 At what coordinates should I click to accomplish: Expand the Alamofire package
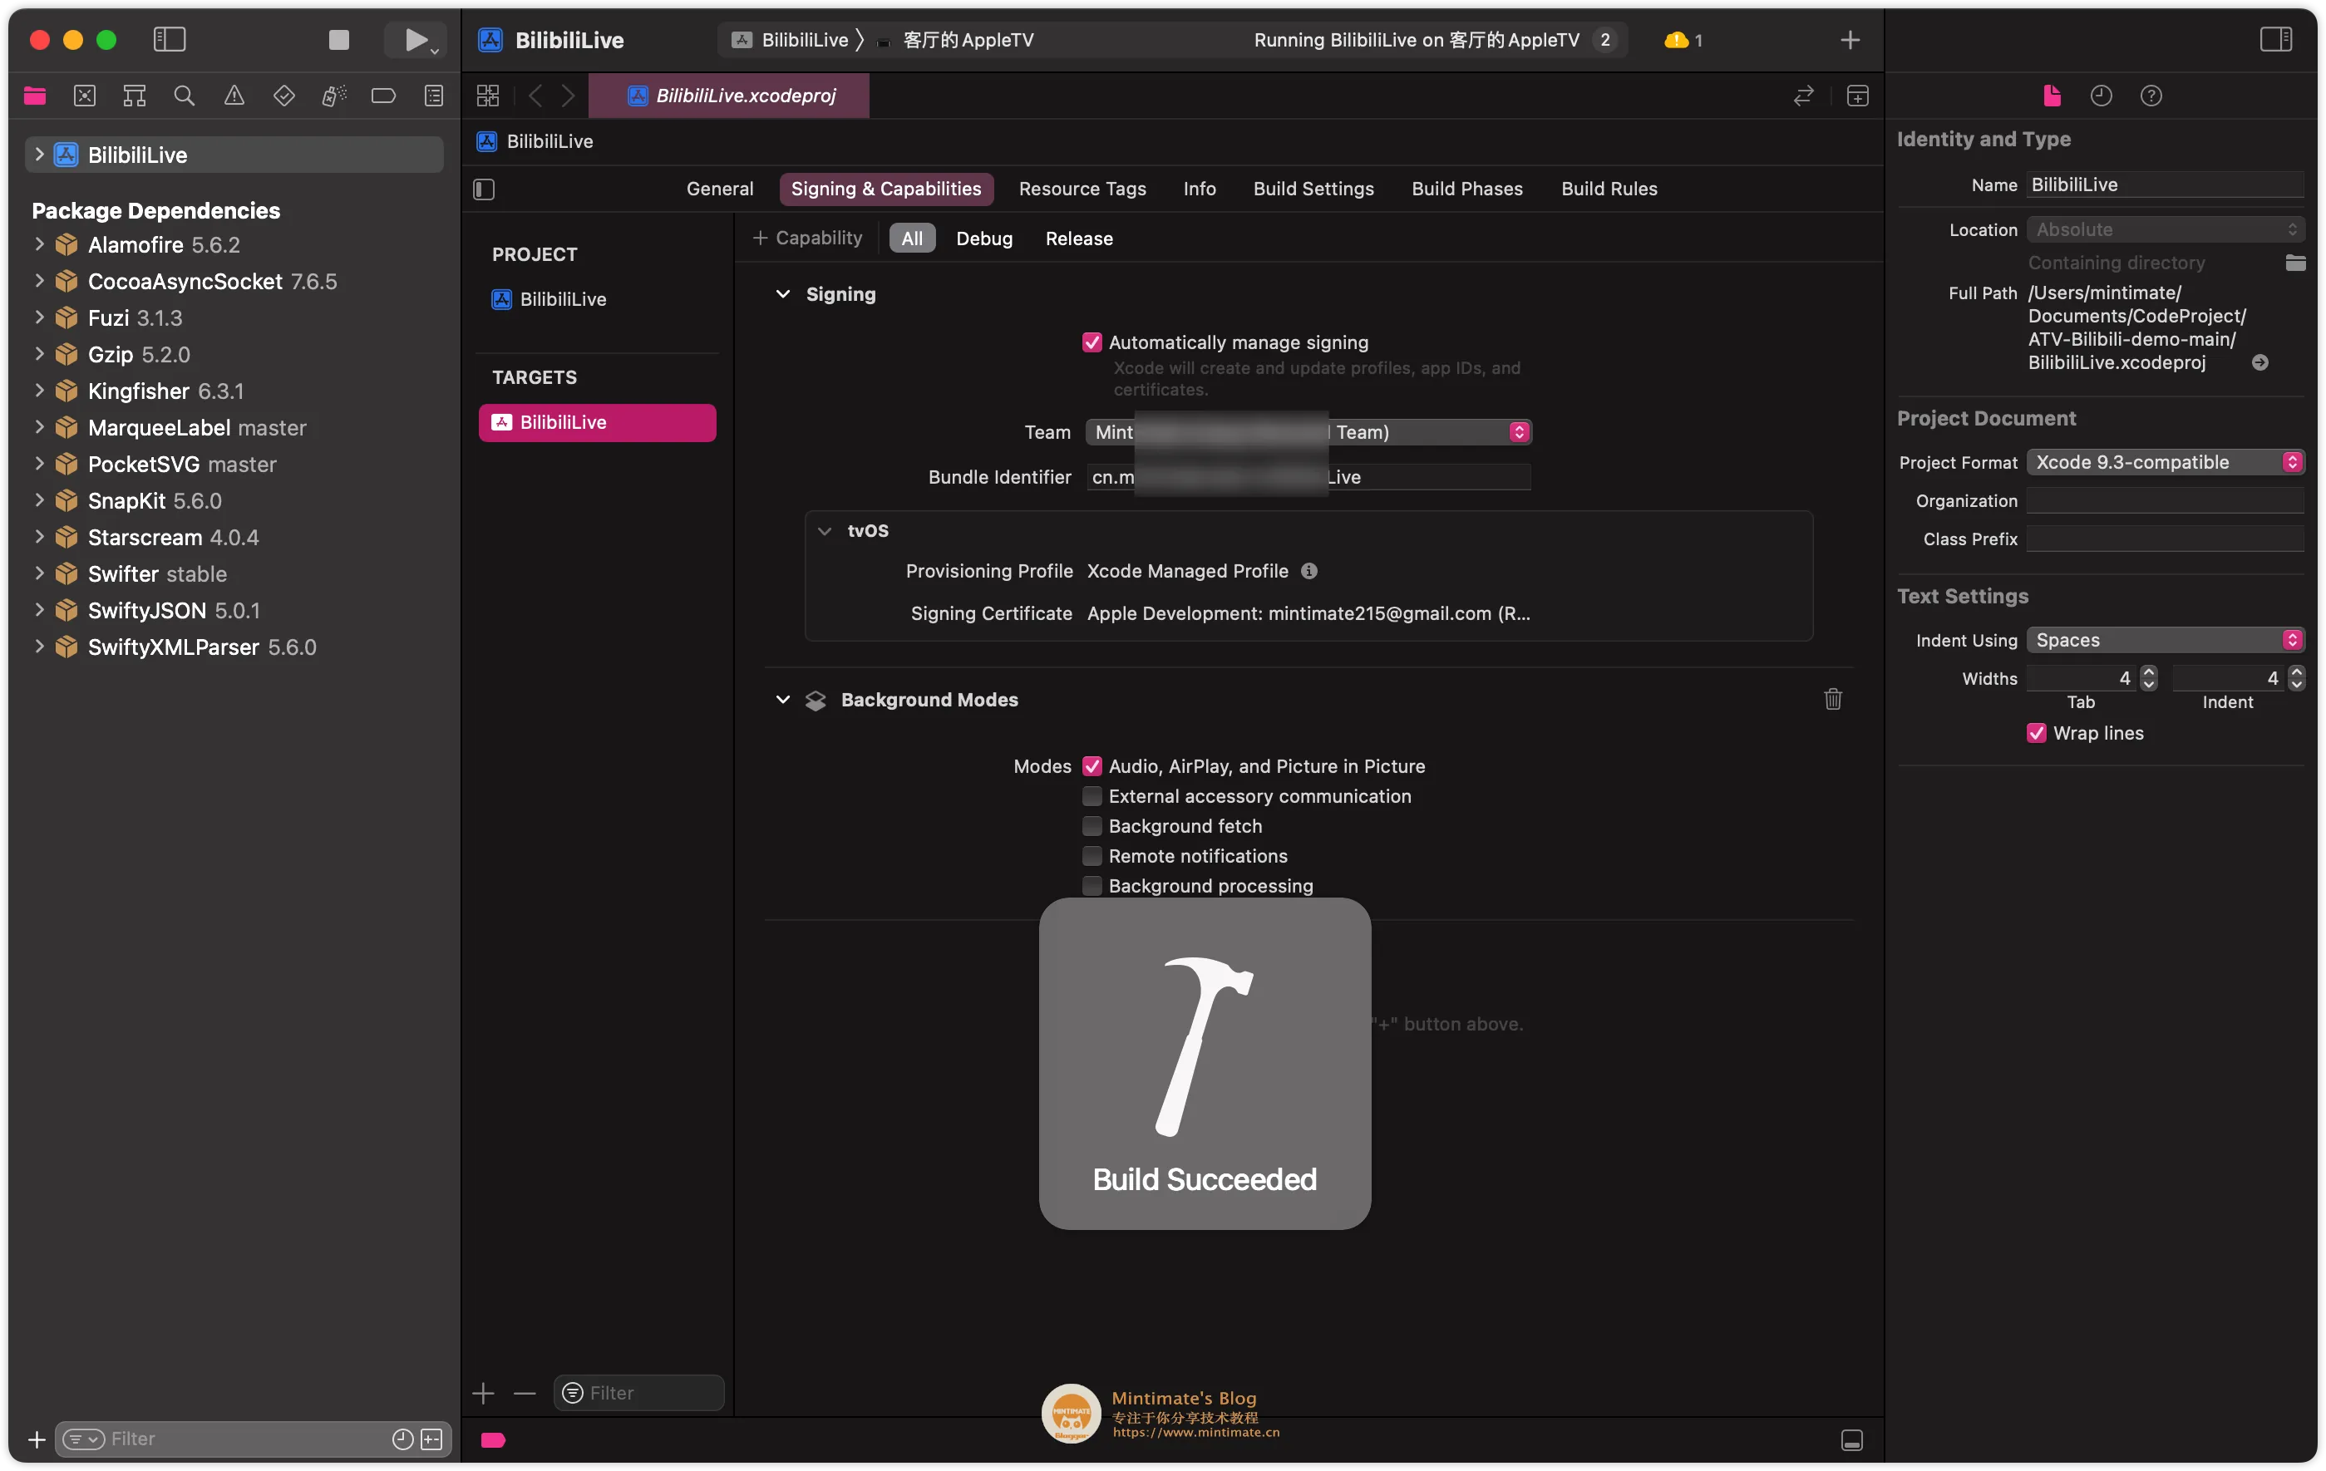pyautogui.click(x=38, y=244)
